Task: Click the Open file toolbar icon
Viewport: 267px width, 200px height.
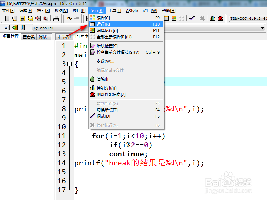Action: tap(15, 18)
